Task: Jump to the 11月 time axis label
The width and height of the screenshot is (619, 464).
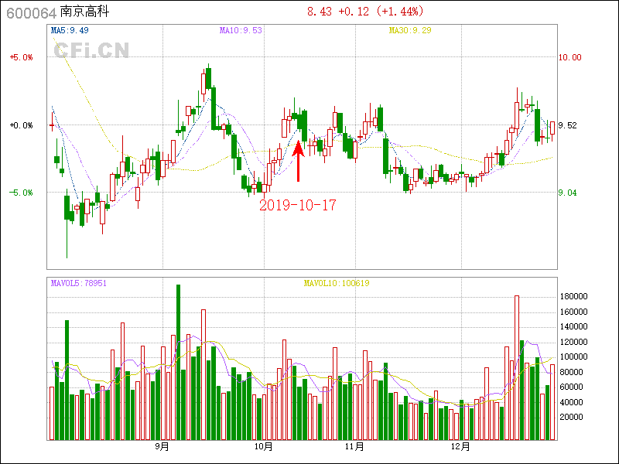Action: (x=354, y=446)
